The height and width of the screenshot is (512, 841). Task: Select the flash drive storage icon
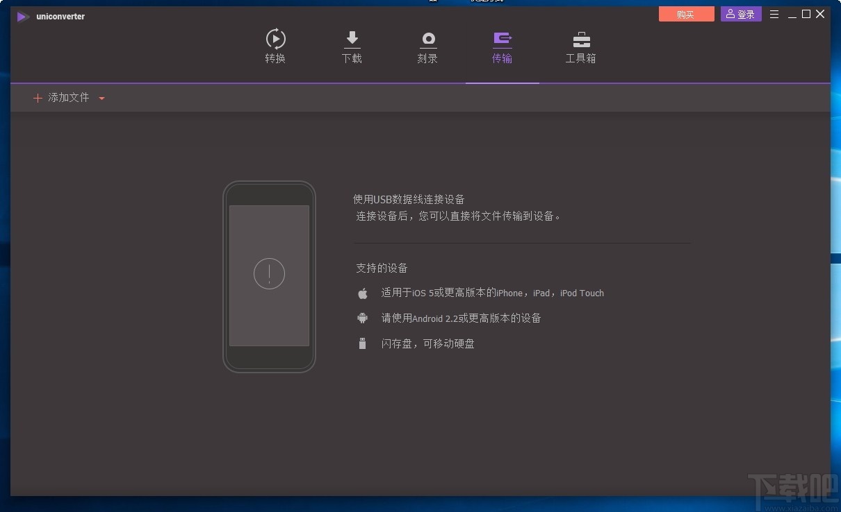point(362,343)
